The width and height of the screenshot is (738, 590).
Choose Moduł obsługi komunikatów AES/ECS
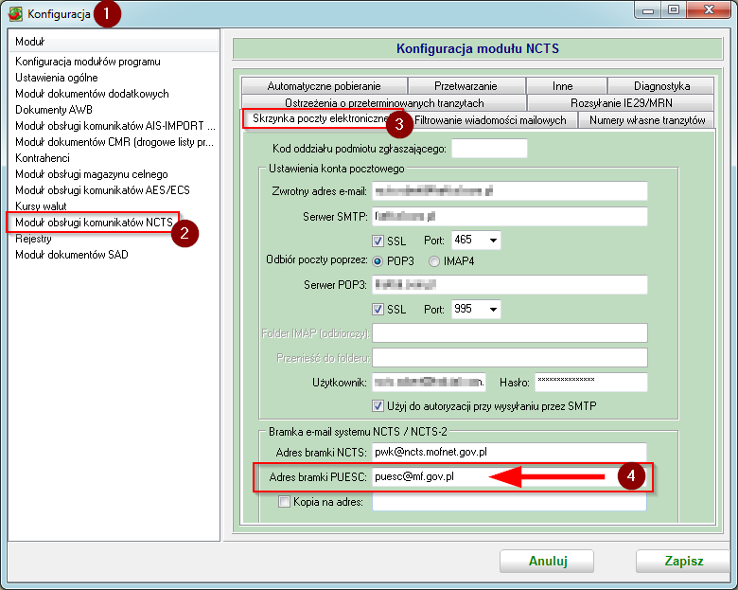click(102, 190)
